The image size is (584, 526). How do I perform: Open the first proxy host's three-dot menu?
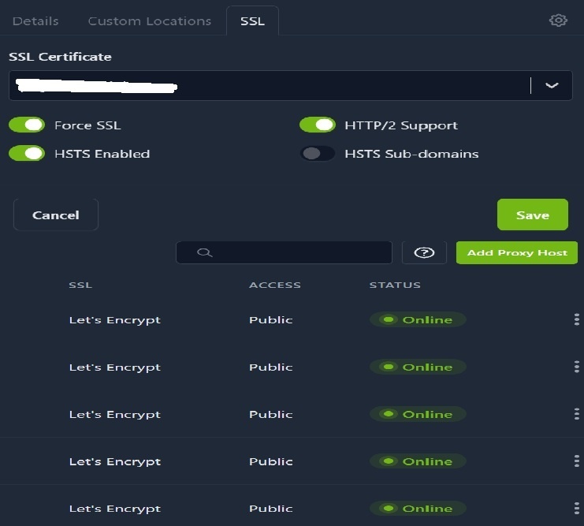coord(576,319)
